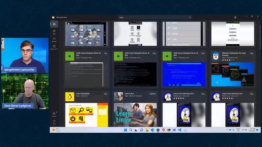Open Visual Studio Code from the taskbar
Screen dimensions: 262x147
180,130
